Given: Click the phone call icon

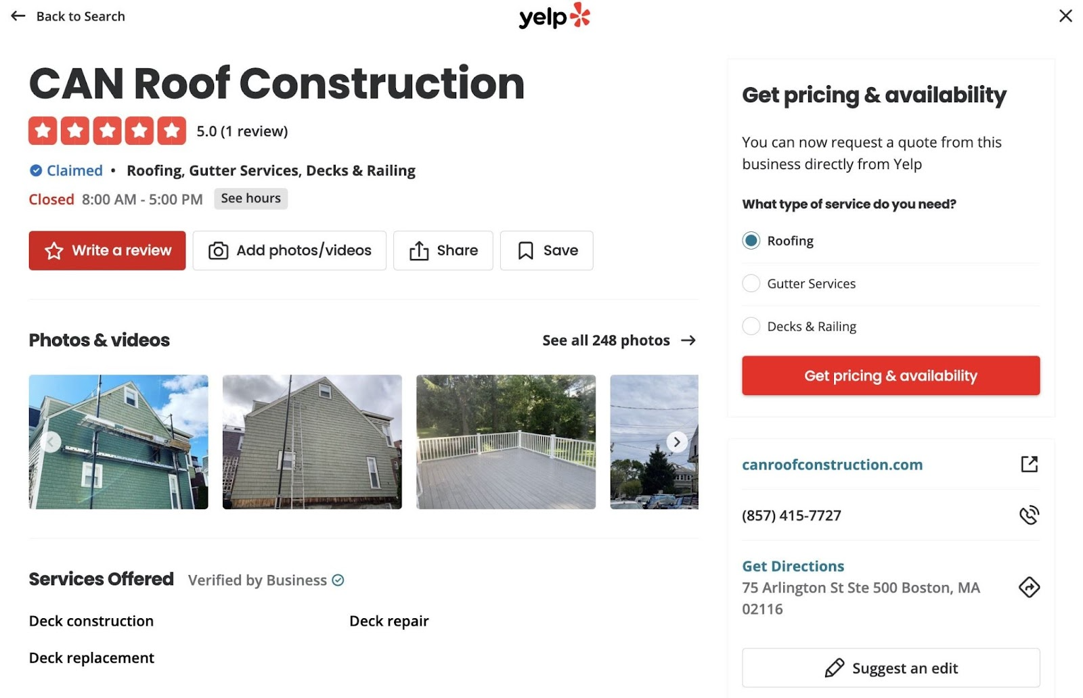Looking at the screenshot, I should click(x=1030, y=515).
